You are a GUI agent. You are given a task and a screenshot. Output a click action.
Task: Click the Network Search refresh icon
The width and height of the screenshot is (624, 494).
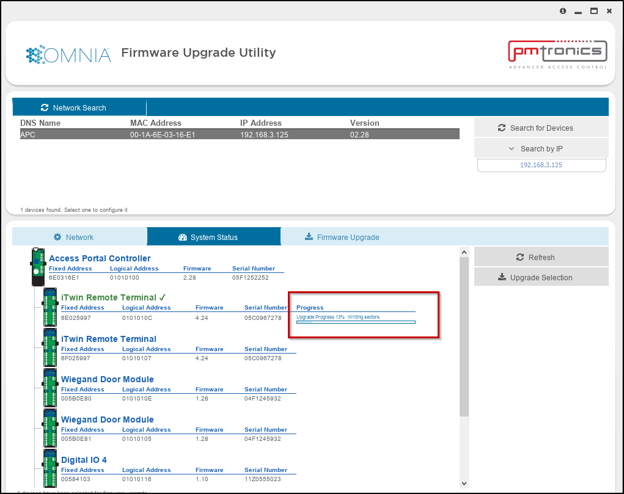(45, 108)
